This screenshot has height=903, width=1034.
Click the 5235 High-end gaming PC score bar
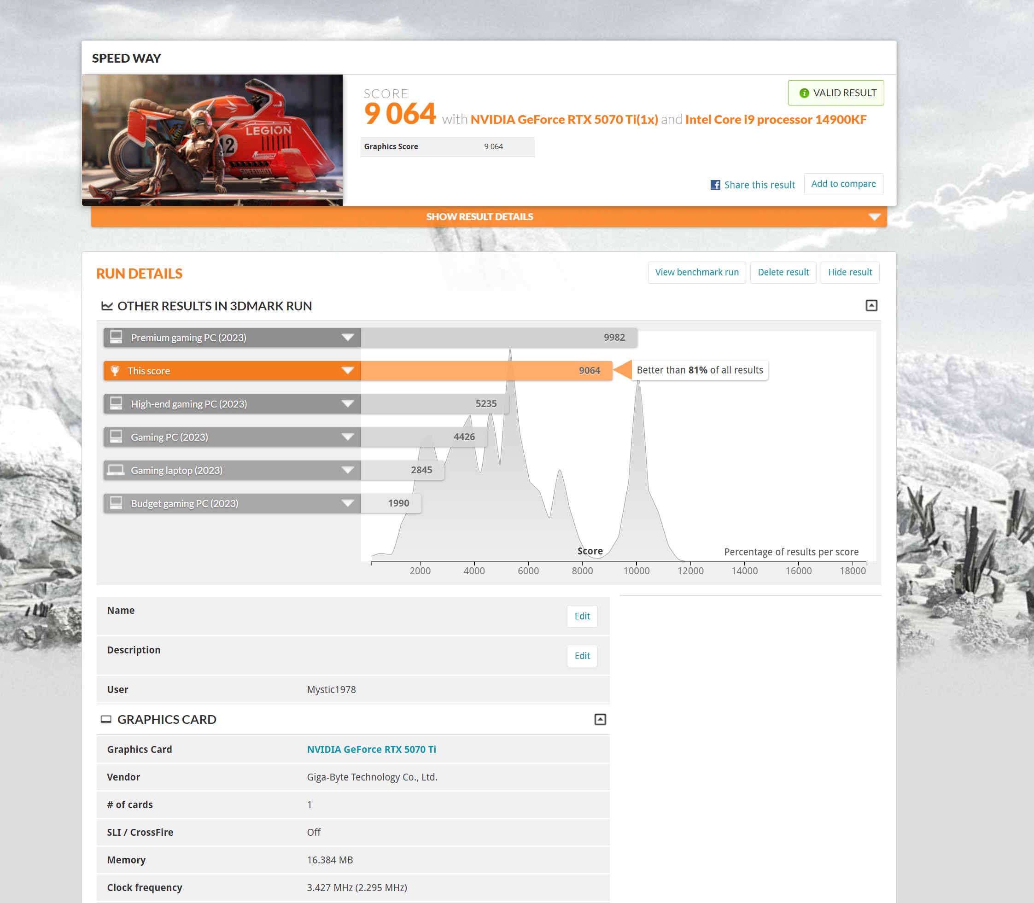(x=434, y=404)
